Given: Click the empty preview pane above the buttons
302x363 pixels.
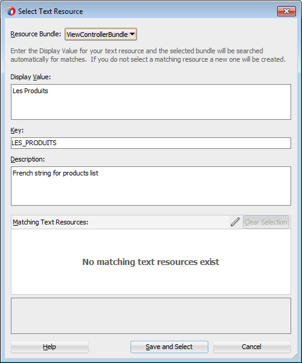Looking at the screenshot, I should click(x=151, y=316).
